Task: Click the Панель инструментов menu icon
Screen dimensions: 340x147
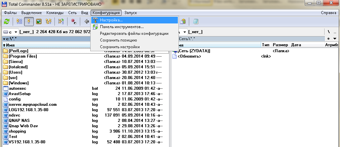Action: click(95, 27)
